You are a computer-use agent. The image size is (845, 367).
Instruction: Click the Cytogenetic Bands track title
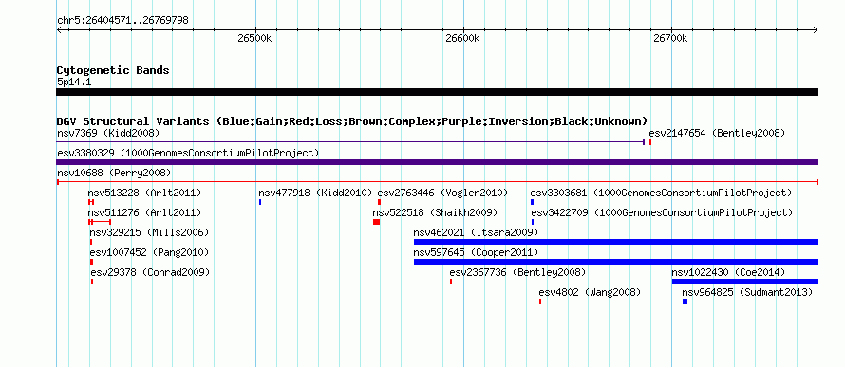(113, 70)
